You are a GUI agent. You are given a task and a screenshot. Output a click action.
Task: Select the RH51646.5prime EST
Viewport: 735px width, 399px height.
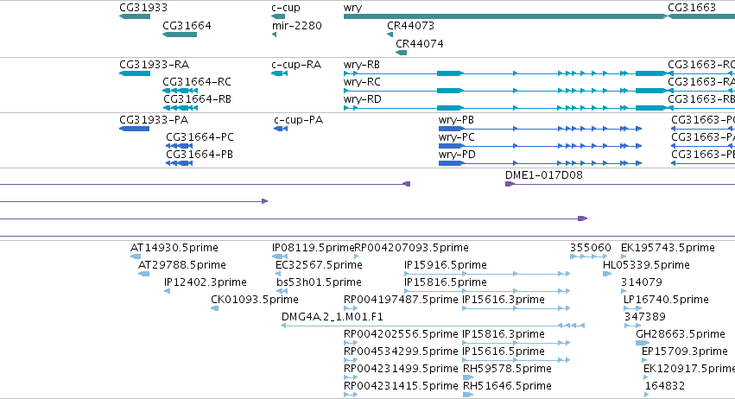point(468,396)
